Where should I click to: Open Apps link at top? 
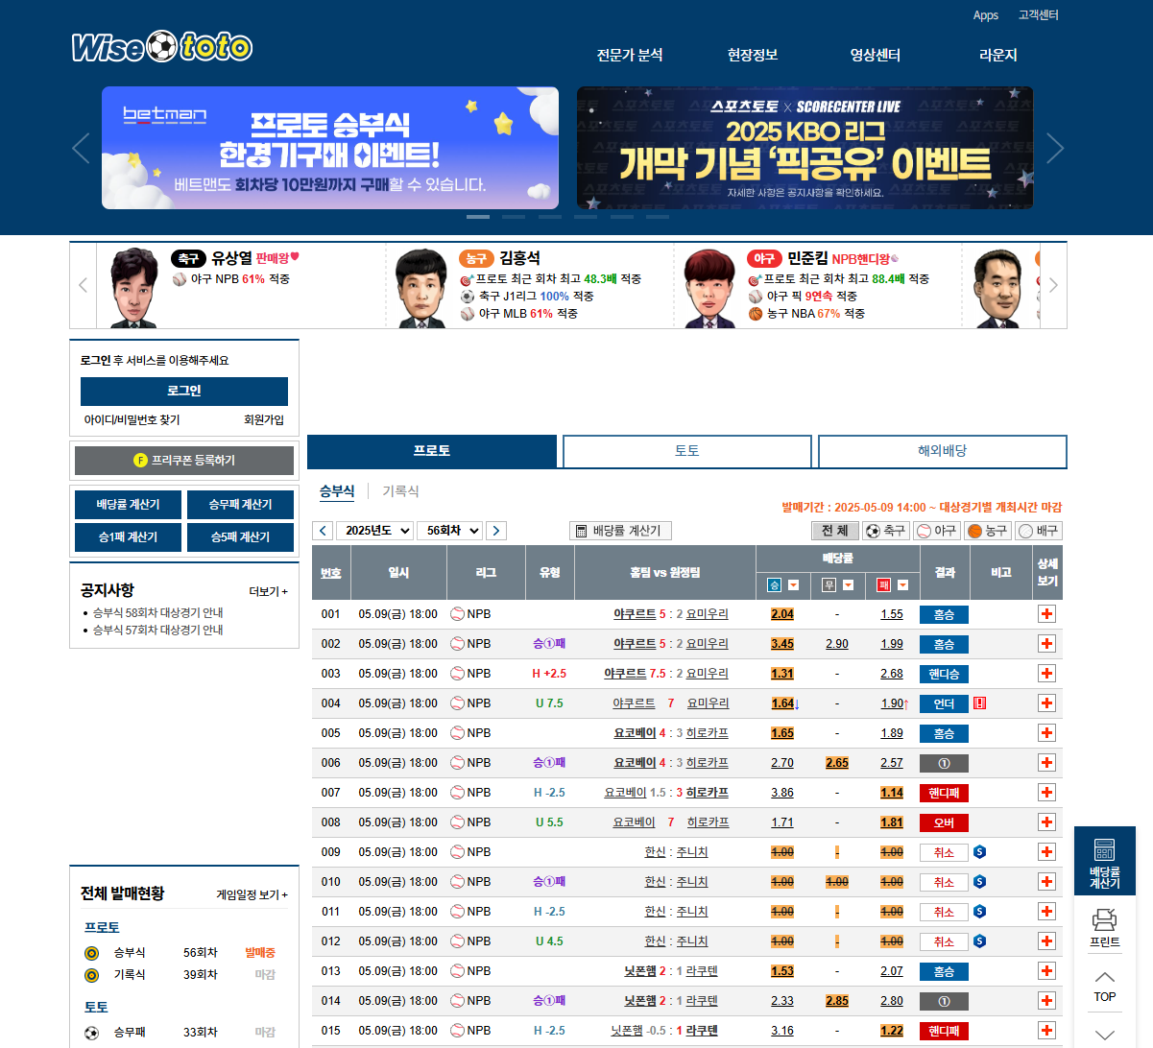point(986,15)
